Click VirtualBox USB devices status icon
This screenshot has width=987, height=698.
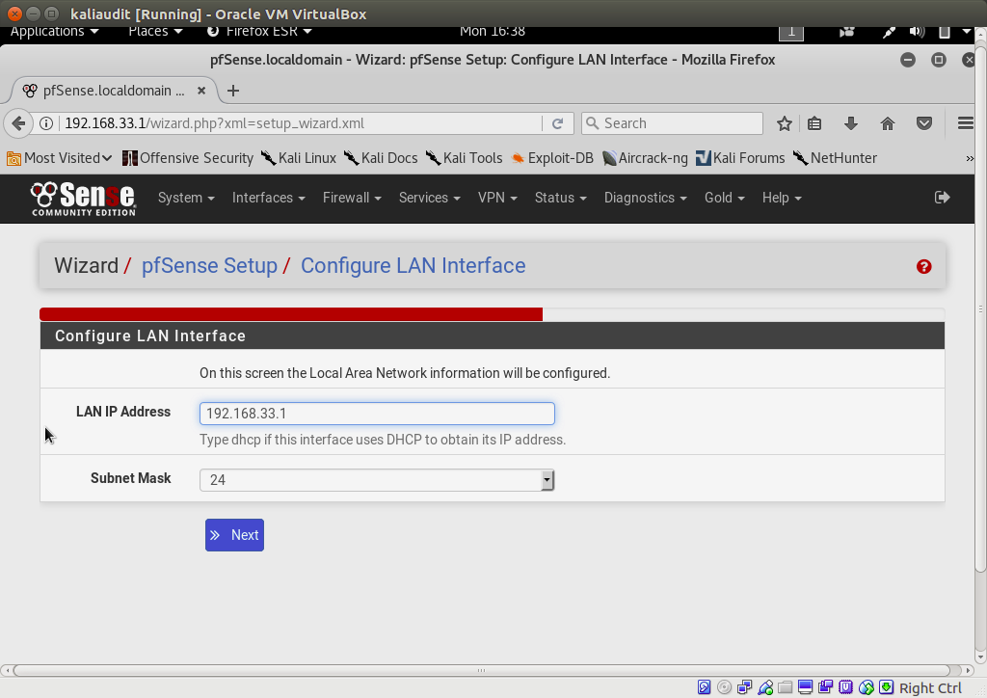click(x=764, y=687)
